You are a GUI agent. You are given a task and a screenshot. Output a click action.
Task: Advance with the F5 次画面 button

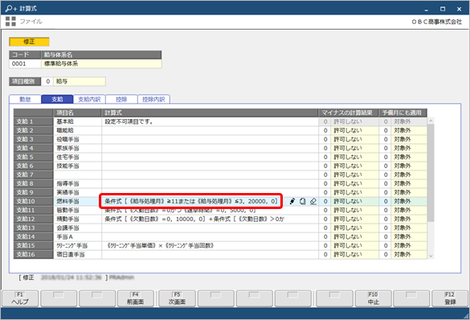coord(177,298)
